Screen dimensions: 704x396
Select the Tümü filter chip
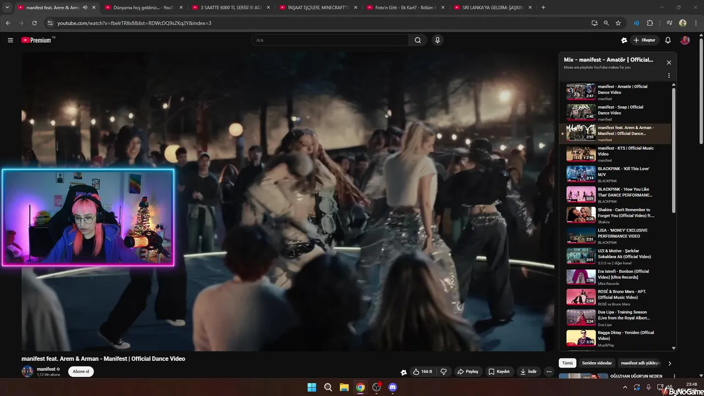(x=568, y=363)
